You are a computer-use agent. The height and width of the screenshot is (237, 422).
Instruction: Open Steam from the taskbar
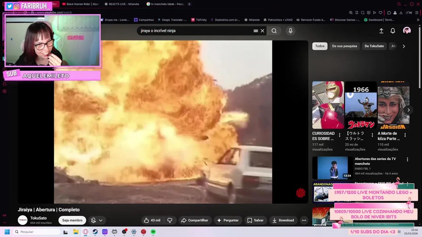[x=95, y=232]
